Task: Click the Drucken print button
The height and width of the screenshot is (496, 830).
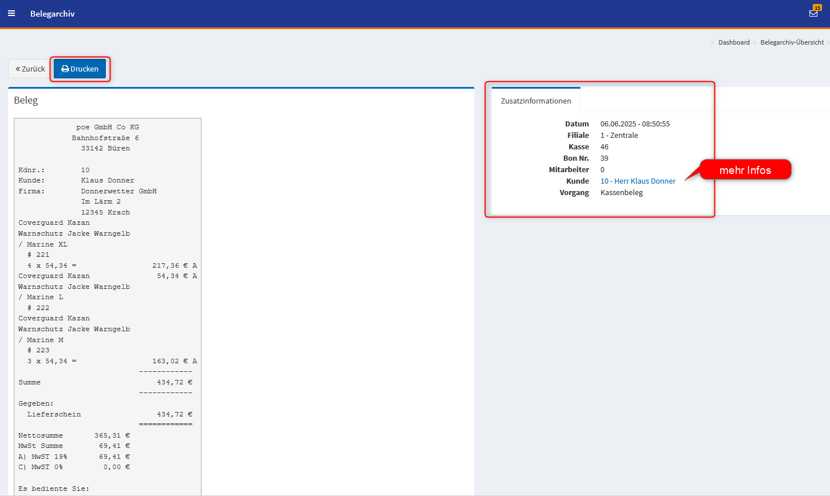Action: [x=80, y=69]
